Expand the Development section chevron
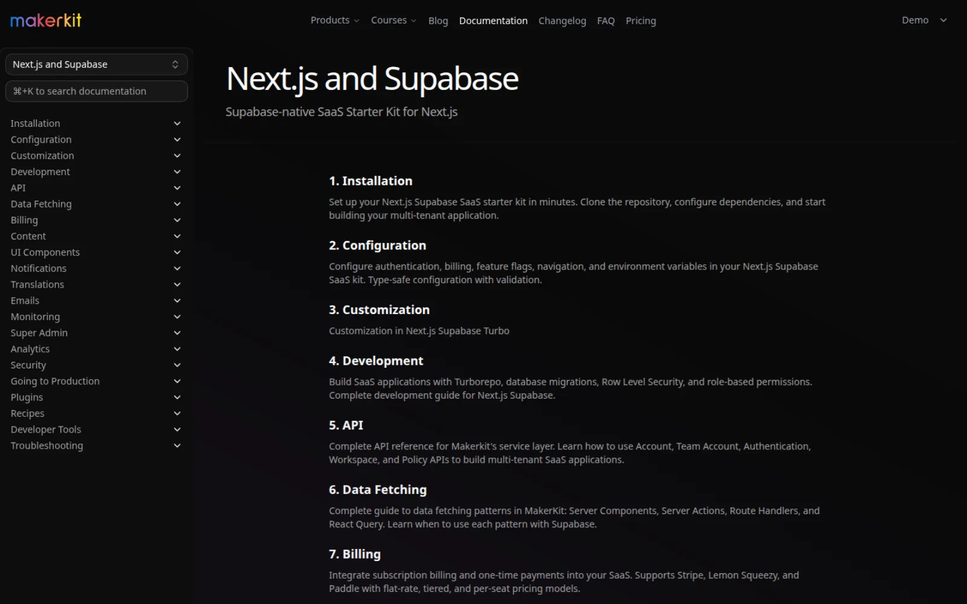Screen dimensions: 967x604 tap(177, 172)
